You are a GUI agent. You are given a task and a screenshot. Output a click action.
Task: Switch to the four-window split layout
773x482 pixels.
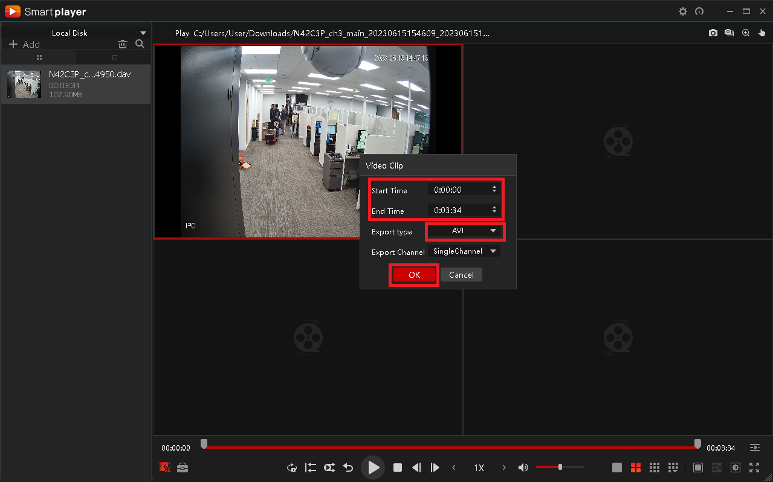[635, 468]
